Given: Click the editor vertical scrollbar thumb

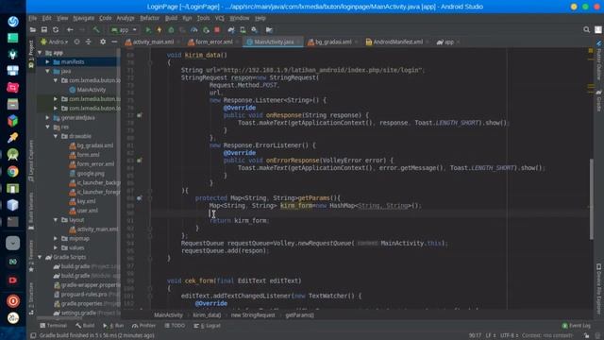Looking at the screenshot, I should tap(592, 198).
